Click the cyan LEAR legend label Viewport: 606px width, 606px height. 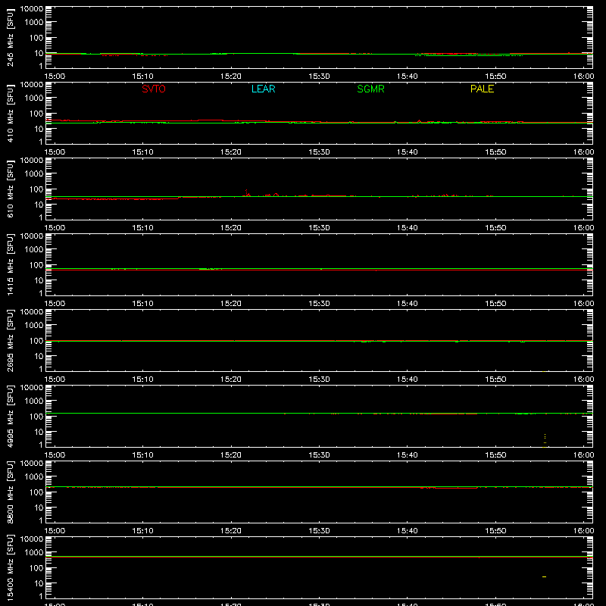(263, 89)
